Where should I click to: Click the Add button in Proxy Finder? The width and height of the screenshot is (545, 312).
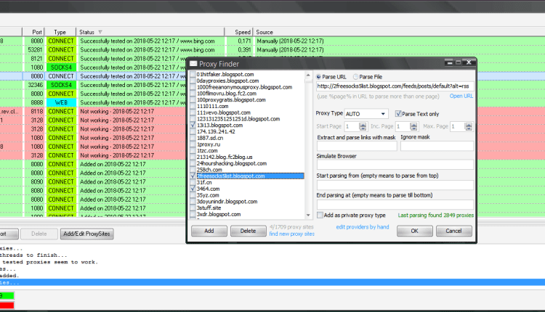[x=209, y=231]
